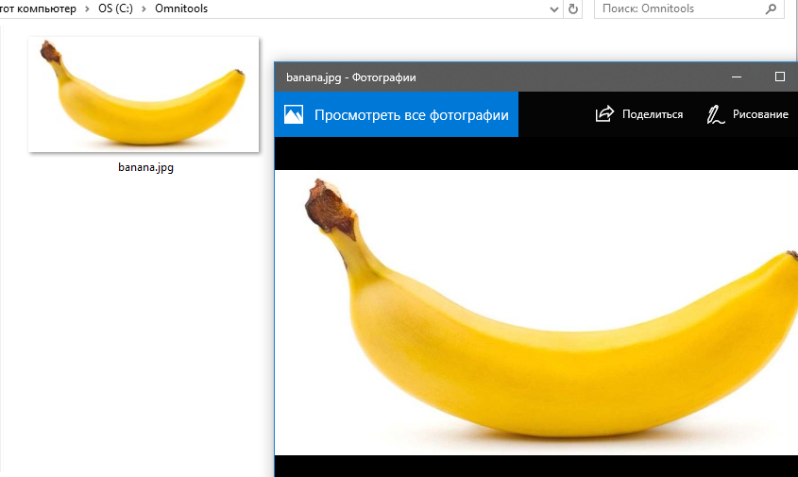Share the photo via the Share button

639,114
